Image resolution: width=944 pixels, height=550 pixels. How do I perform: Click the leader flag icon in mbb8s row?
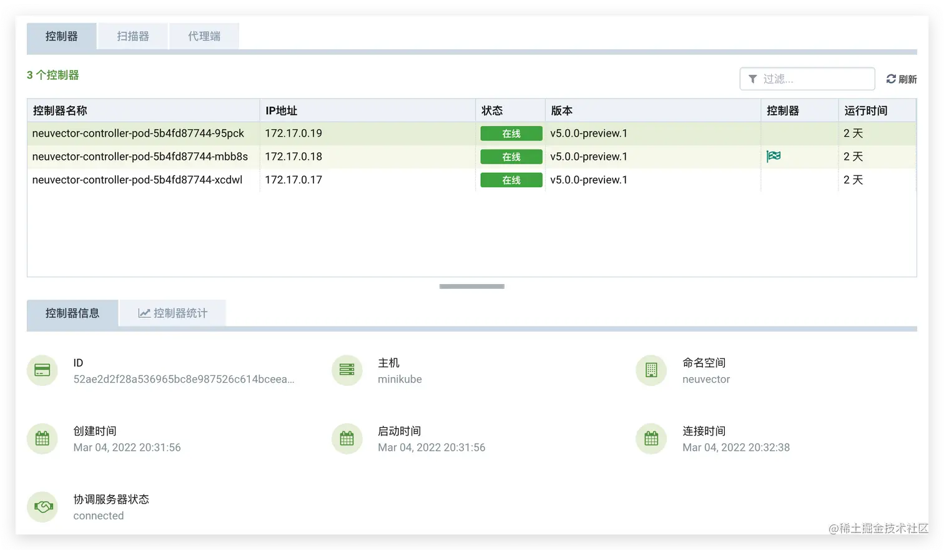(774, 156)
